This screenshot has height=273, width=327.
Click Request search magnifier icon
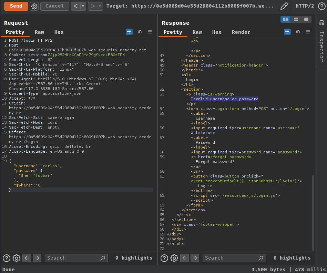coord(103,258)
